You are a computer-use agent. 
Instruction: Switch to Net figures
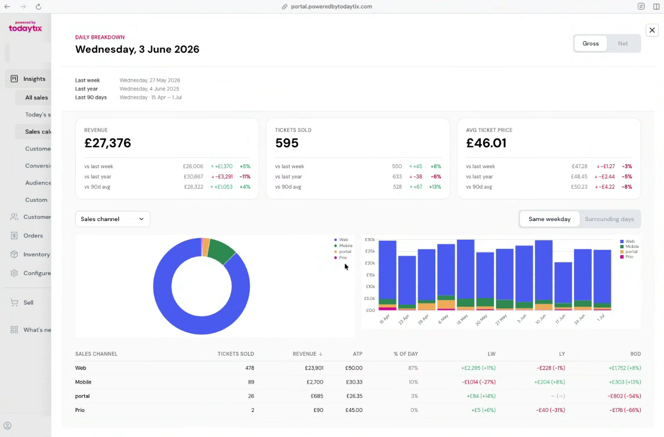pyautogui.click(x=623, y=44)
